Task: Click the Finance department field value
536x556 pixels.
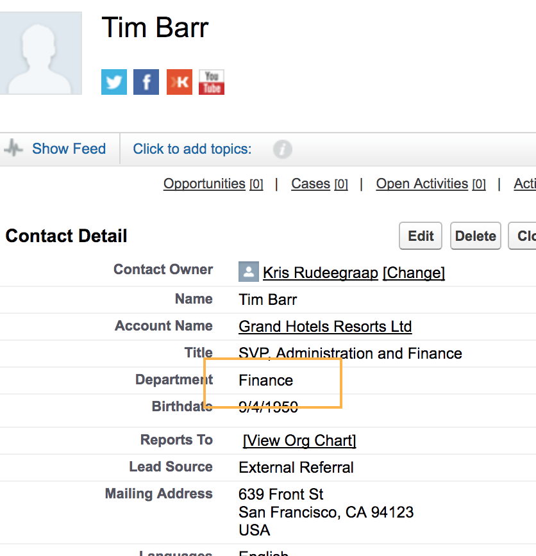Action: click(266, 380)
